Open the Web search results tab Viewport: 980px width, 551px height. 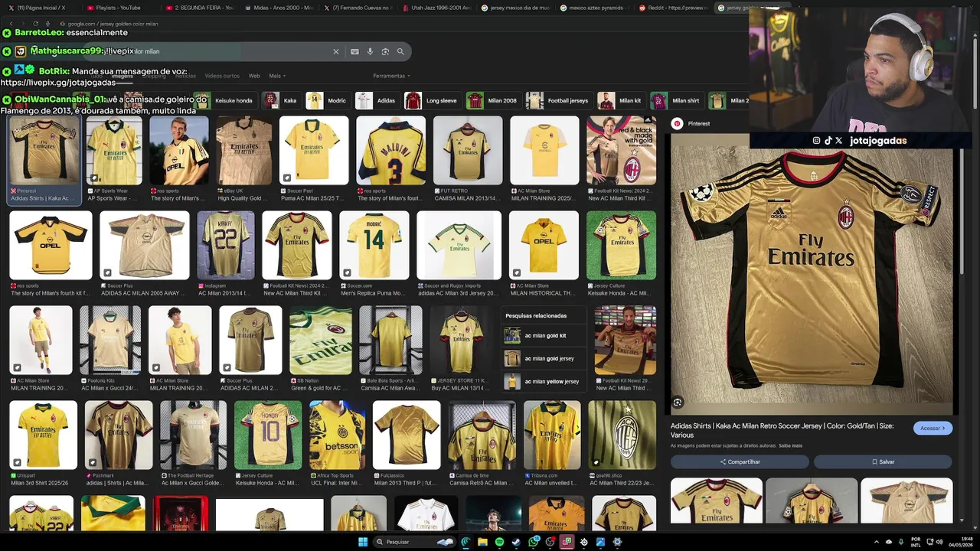point(254,76)
